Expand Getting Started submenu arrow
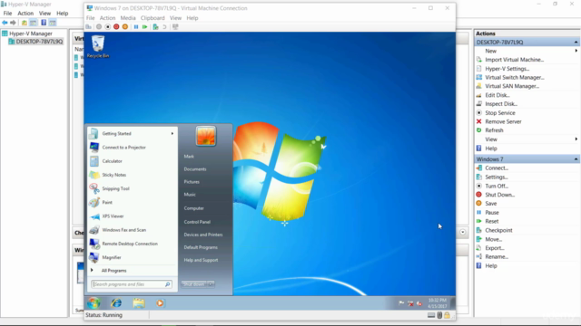Viewport: 581px width, 326px height. pos(172,133)
